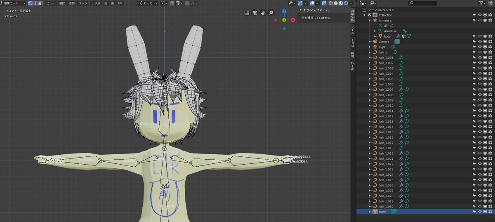Open transform orientation dropdown
The image size is (495, 222).
[147, 3]
